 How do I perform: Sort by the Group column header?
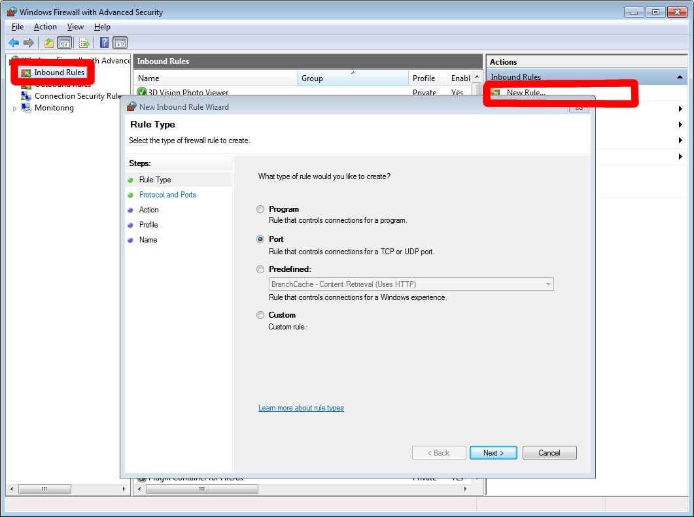coord(353,78)
